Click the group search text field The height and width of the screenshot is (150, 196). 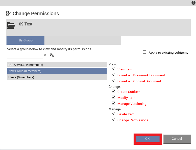[x=25, y=56]
